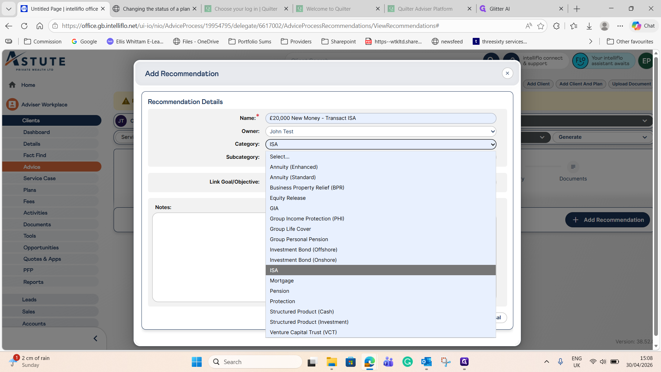Open Reports in sidebar

coord(50,282)
